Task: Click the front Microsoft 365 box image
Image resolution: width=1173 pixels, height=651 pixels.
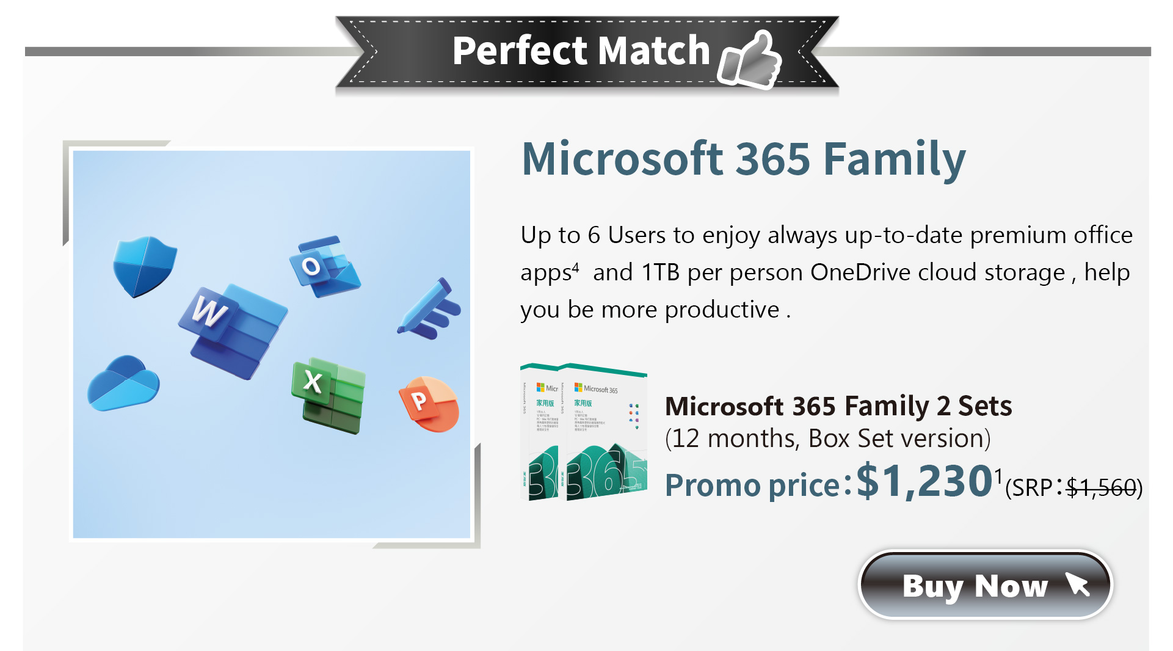Action: [x=606, y=432]
